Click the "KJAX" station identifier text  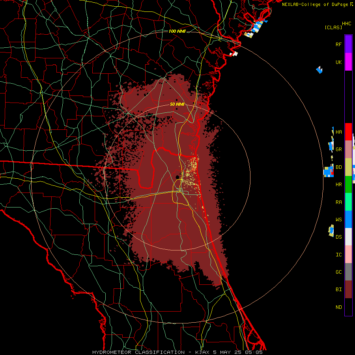[202, 352]
